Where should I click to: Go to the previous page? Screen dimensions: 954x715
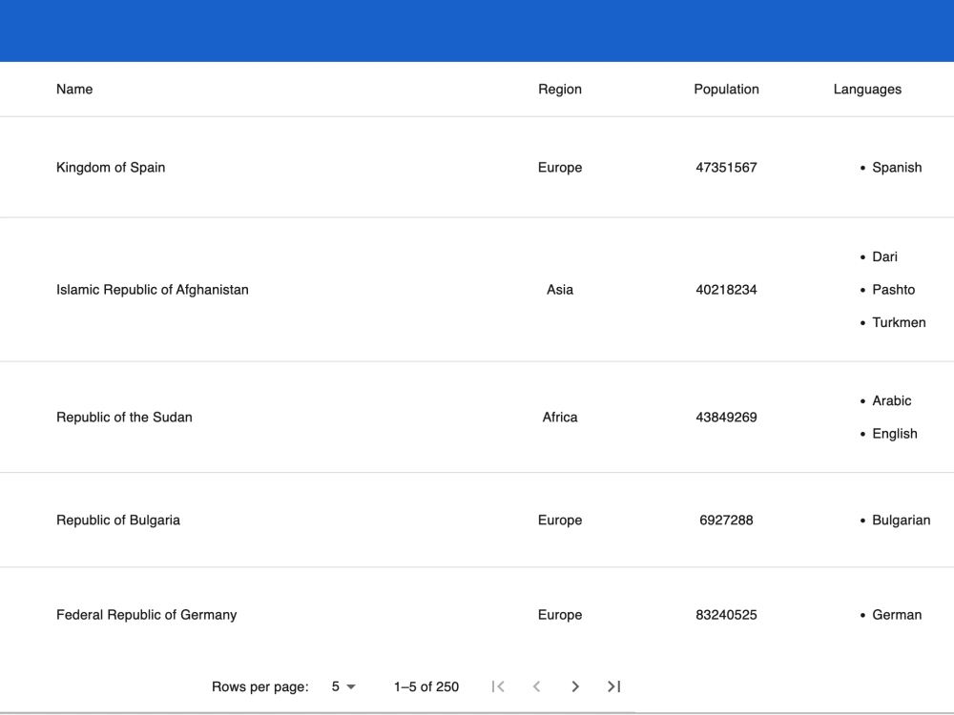[536, 686]
